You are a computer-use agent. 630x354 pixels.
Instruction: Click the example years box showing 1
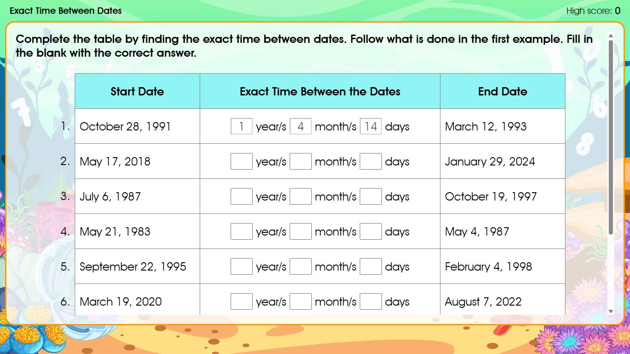coord(241,126)
